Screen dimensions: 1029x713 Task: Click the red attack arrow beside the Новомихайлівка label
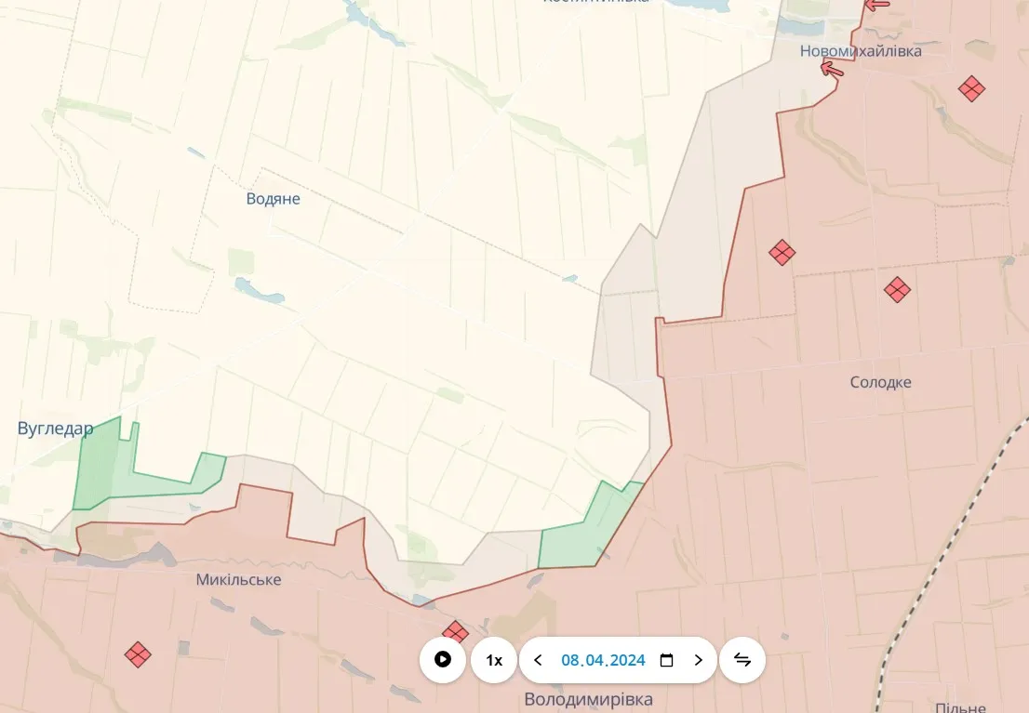click(833, 69)
